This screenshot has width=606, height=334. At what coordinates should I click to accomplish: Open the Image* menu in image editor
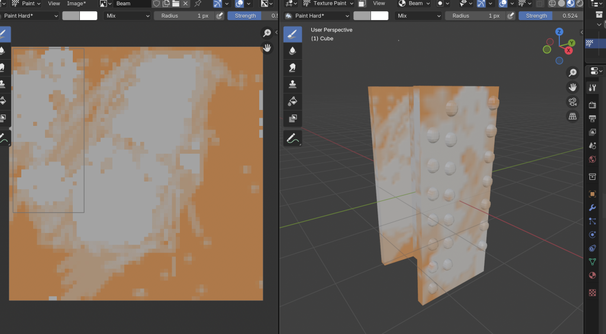pyautogui.click(x=76, y=4)
